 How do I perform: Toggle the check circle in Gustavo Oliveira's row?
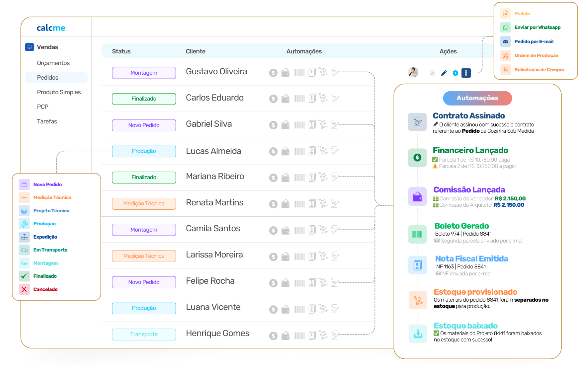[x=432, y=73]
